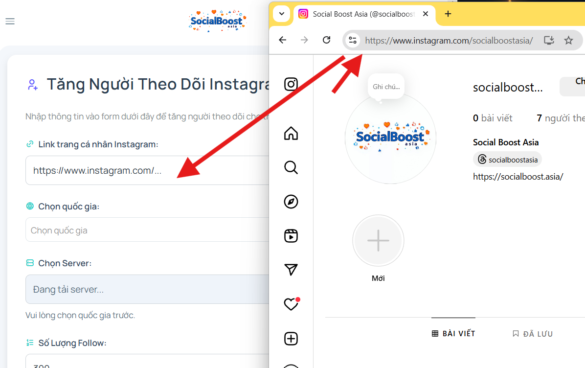
Task: Click the Instagram URL in the address bar
Action: [x=449, y=40]
